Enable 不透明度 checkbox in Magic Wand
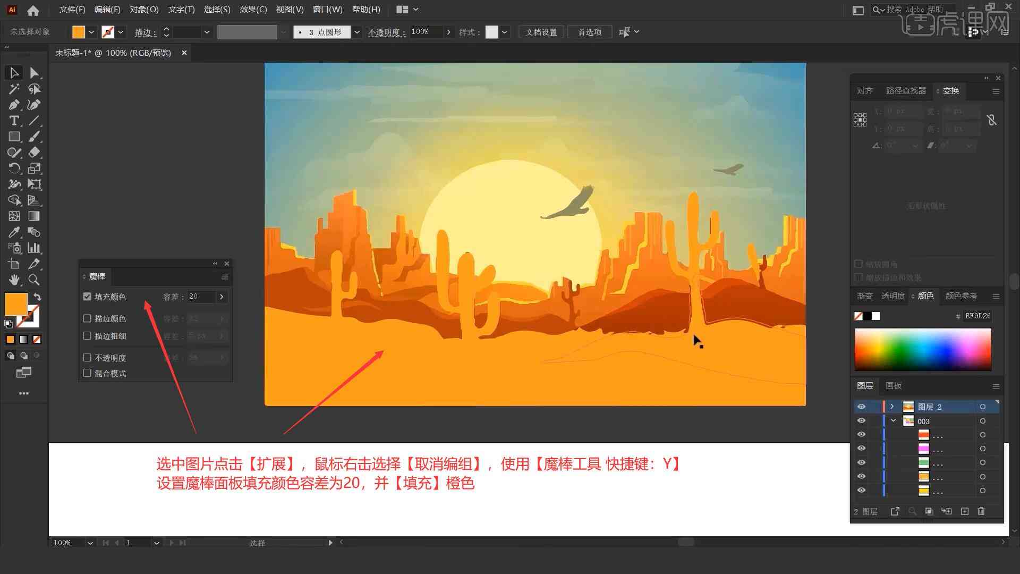Screen dimensions: 1020x574 88,357
